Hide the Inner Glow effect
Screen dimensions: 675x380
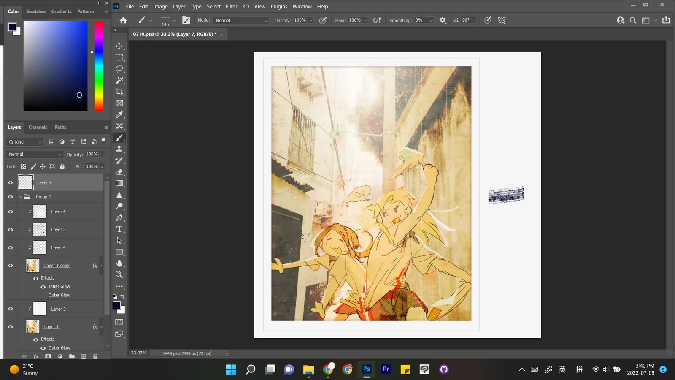click(x=43, y=287)
